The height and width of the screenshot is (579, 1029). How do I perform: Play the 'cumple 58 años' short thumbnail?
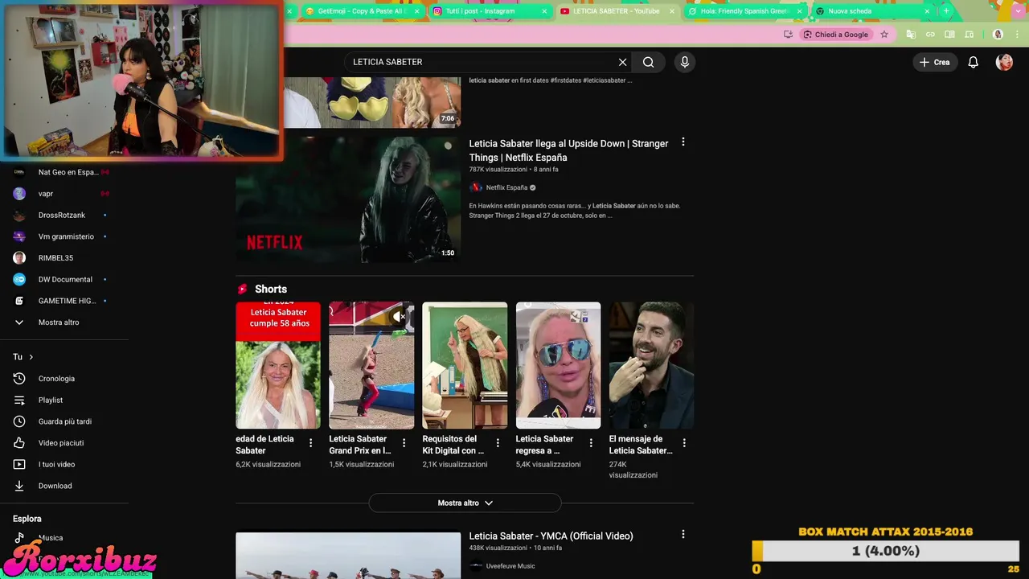(278, 365)
